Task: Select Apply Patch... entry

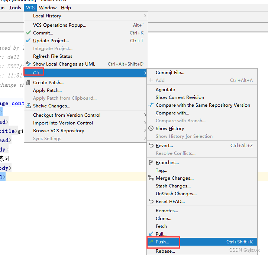Action: (x=86, y=90)
